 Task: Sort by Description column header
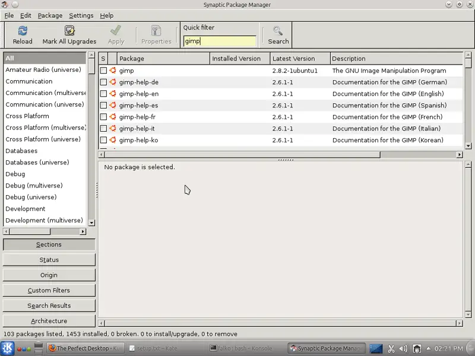[397, 58]
